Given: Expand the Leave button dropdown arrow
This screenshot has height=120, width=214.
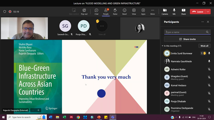Looking at the screenshot, I should (x=208, y=12).
